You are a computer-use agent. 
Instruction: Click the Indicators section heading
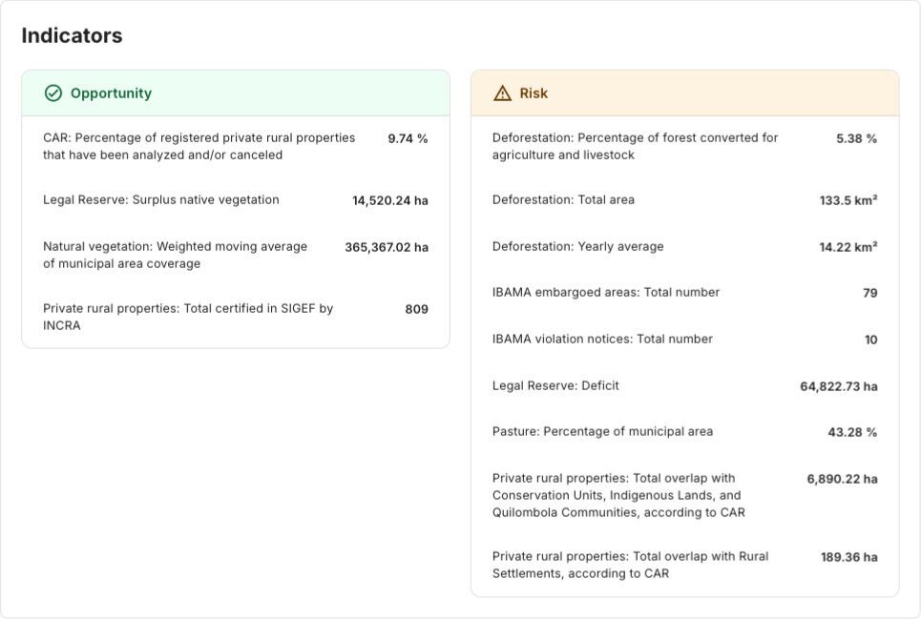(73, 36)
